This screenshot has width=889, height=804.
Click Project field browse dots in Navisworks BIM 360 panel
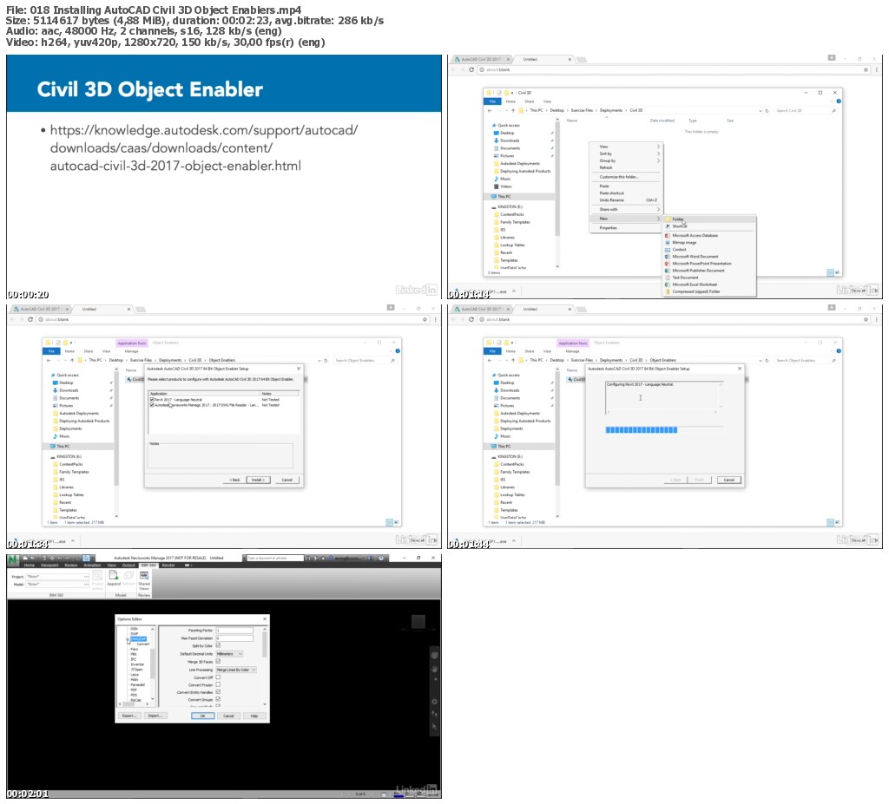pos(86,577)
